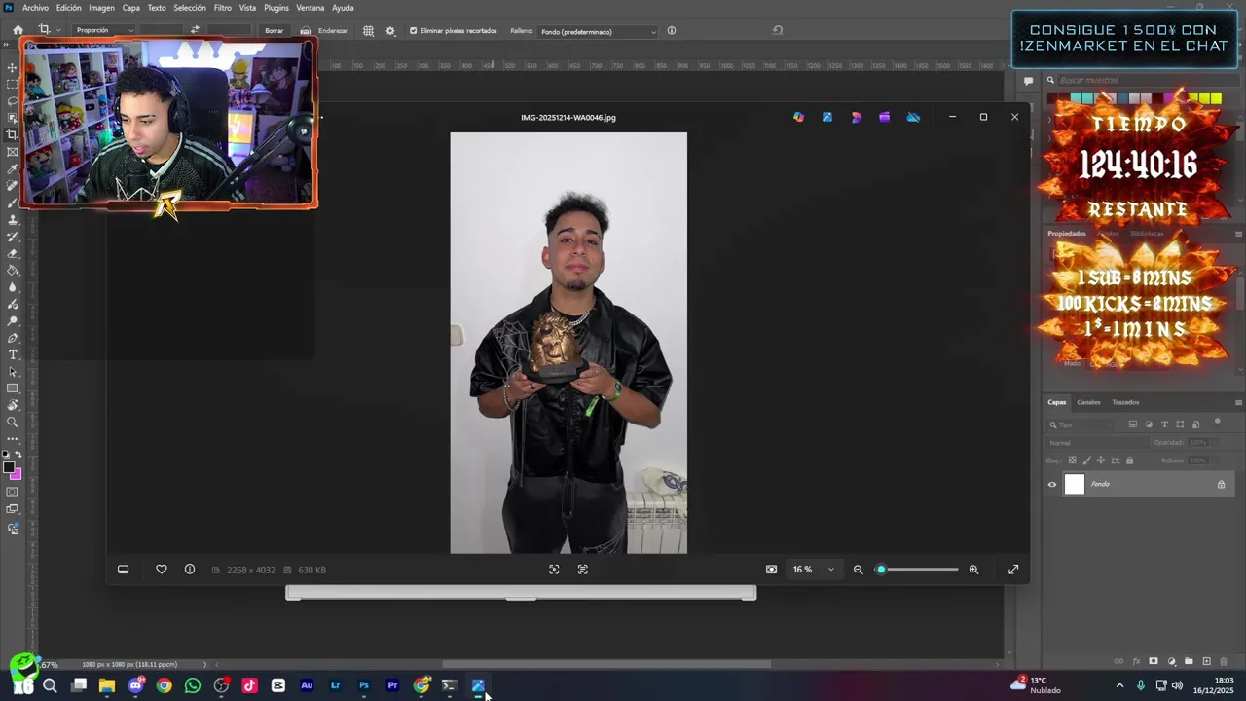Image resolution: width=1246 pixels, height=701 pixels.
Task: Uncheck Eliminar píxeles recortados
Action: (413, 31)
